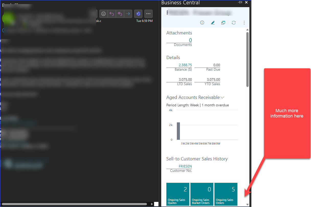The width and height of the screenshot is (311, 207).
Task: Select the Period Length chart caption
Action: coord(198,105)
